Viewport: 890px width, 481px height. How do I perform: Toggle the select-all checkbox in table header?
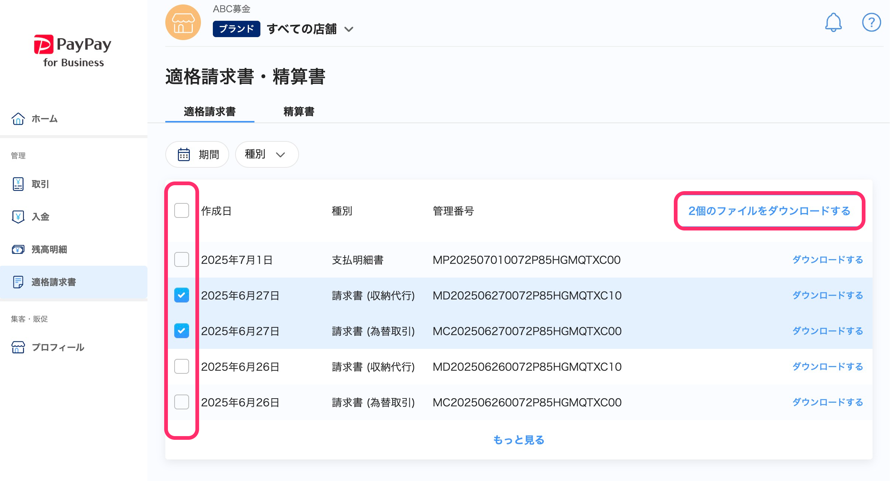tap(182, 210)
